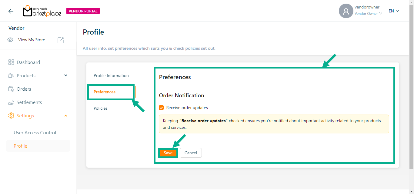
Task: Click the back arrow icon
Action: (11, 11)
